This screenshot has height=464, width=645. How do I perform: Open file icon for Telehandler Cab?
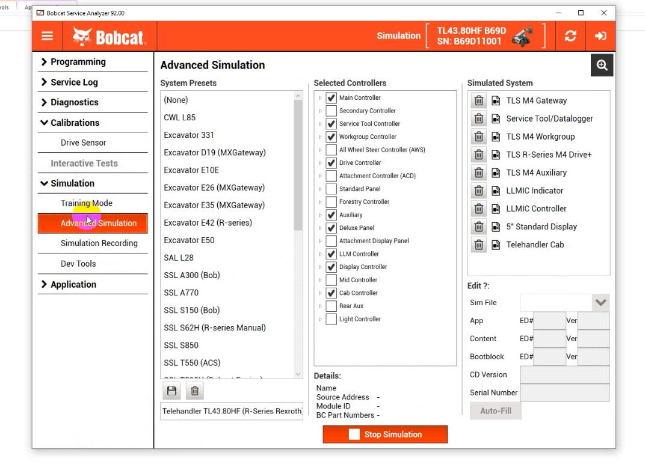[x=496, y=245]
